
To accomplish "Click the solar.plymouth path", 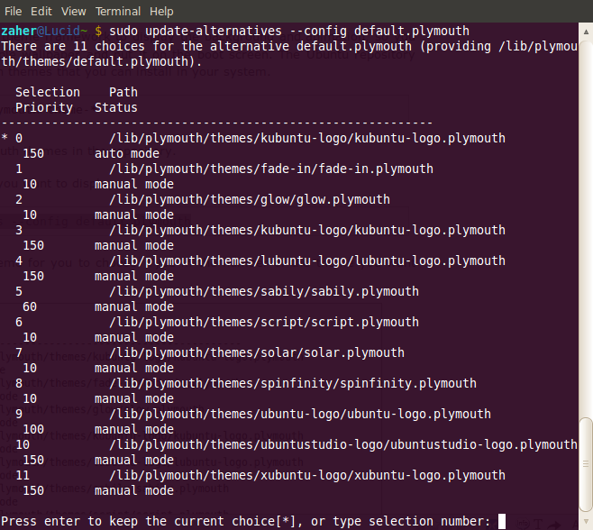I will tap(257, 352).
